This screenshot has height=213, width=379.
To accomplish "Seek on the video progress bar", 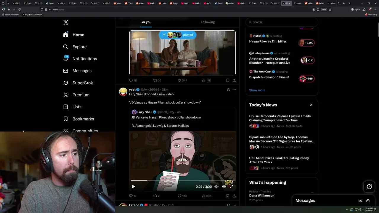I will (182, 180).
